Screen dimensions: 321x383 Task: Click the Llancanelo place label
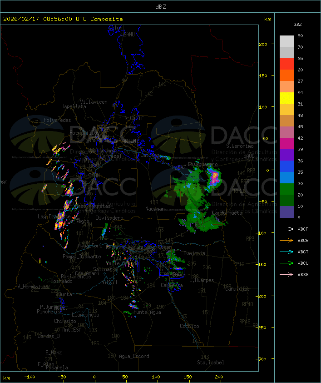click(85, 315)
